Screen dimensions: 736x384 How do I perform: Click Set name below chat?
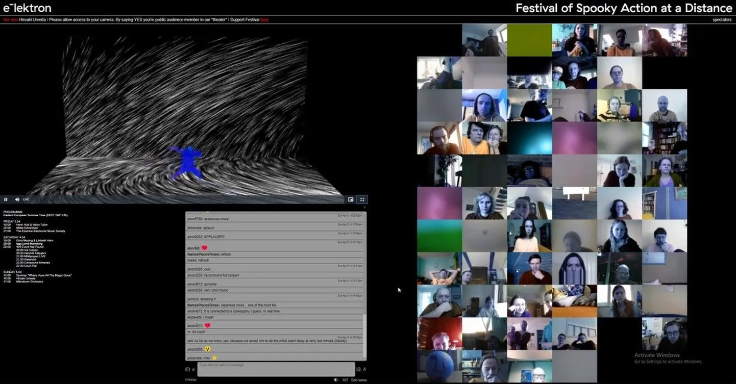click(x=359, y=380)
